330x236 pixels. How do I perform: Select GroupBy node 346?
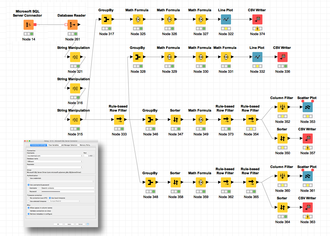151,120
